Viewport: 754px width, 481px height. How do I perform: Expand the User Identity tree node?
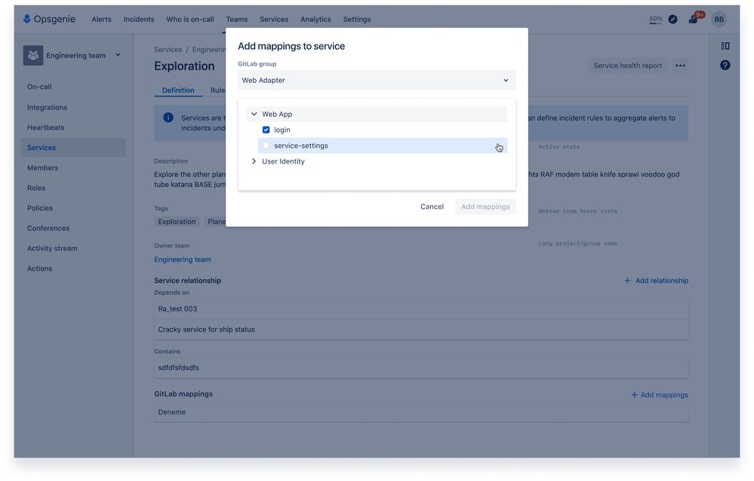254,161
